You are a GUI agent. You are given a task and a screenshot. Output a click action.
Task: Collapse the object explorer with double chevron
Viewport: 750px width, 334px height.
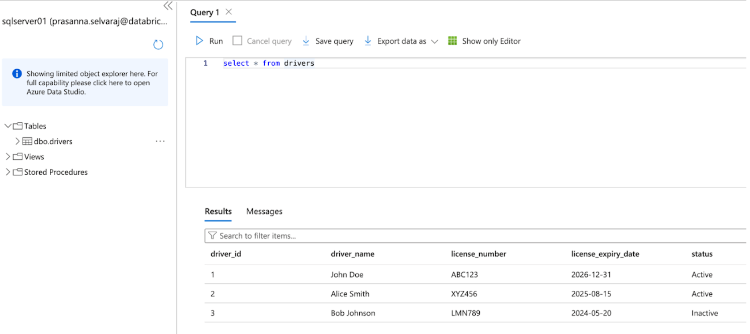coord(168,6)
